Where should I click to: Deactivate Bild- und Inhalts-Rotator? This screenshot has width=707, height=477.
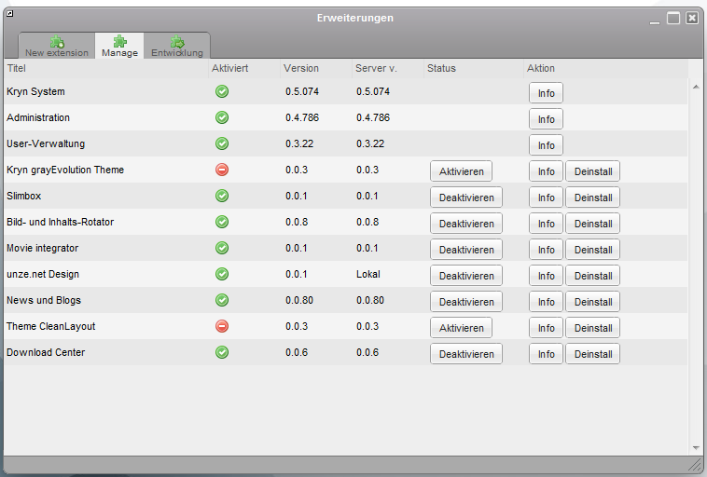point(466,224)
